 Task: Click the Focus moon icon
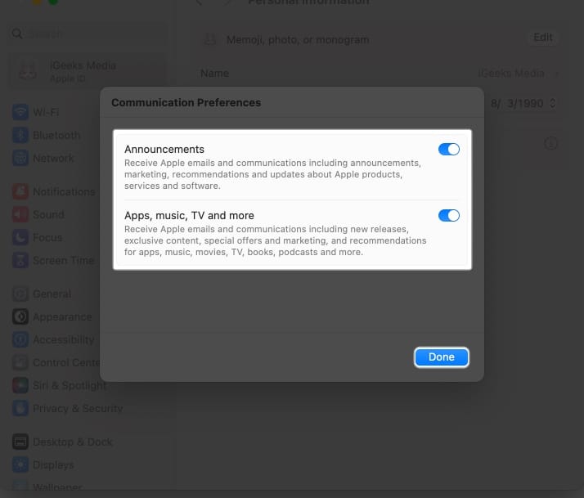(20, 237)
